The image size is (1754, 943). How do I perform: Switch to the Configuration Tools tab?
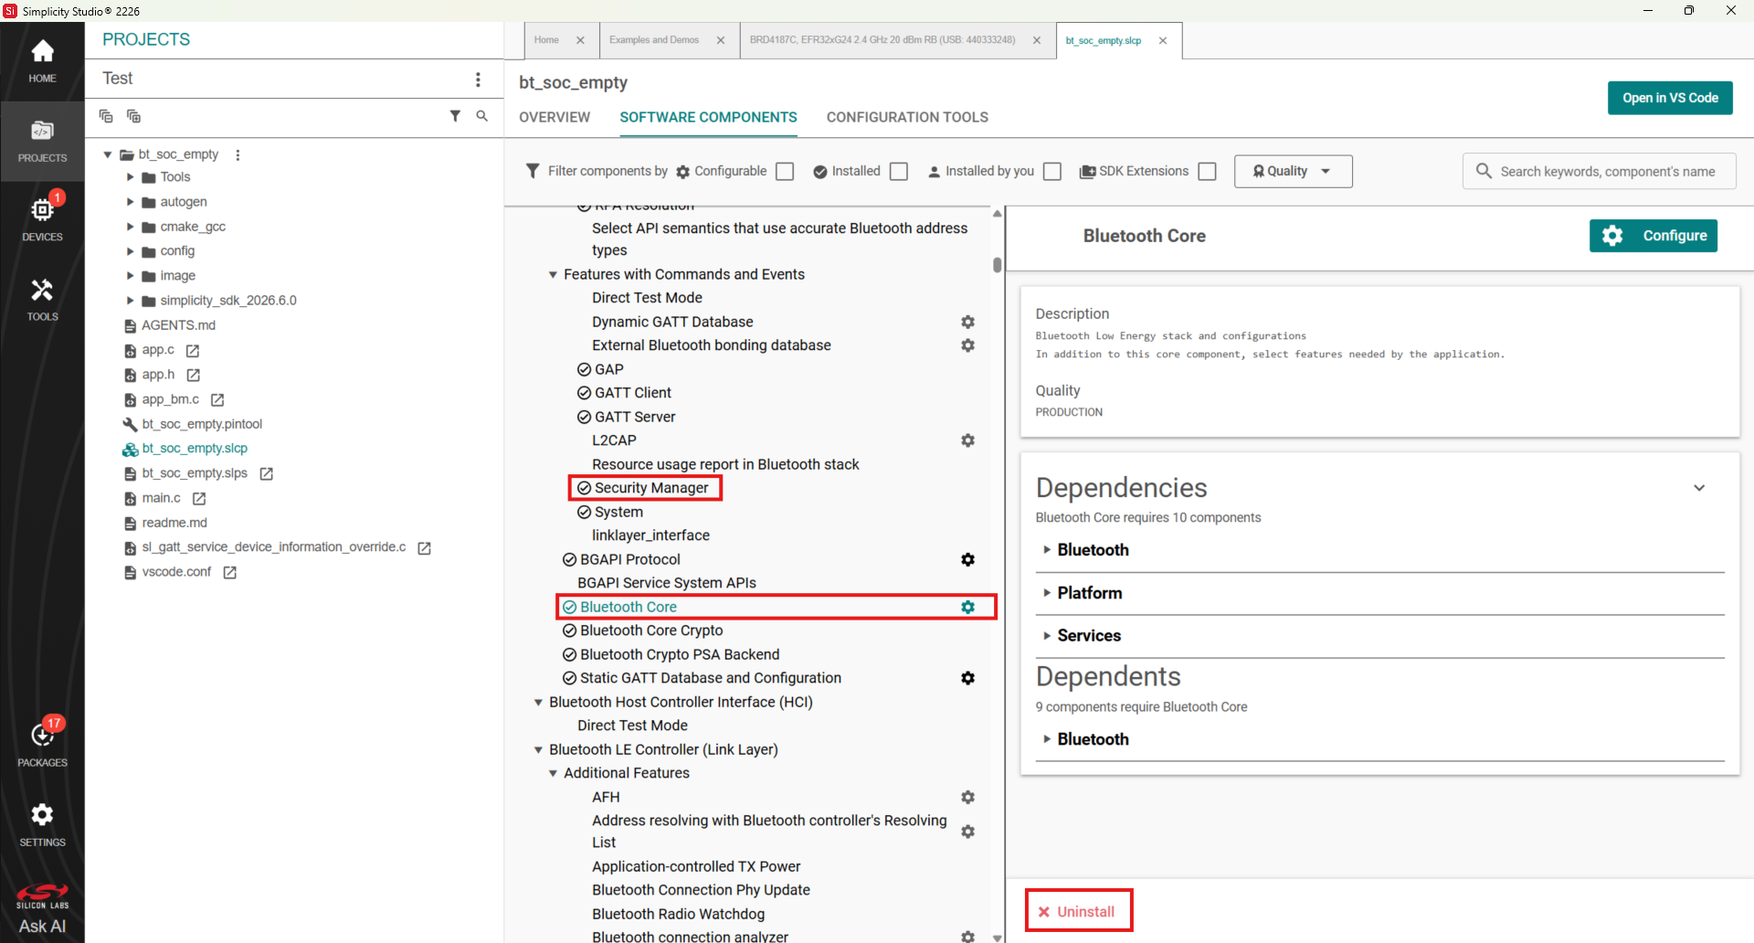(907, 117)
